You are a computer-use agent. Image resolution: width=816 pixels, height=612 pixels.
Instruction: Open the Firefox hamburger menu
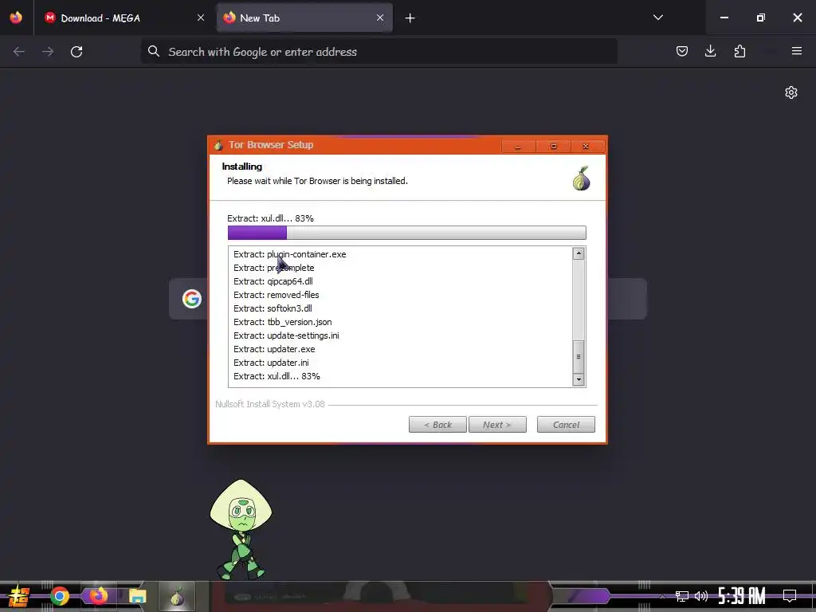[797, 51]
